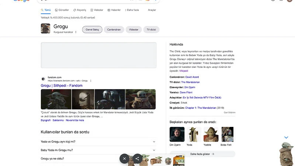295x166 pixels.
Task: Click the fandom.com site favicon
Action: point(43,79)
